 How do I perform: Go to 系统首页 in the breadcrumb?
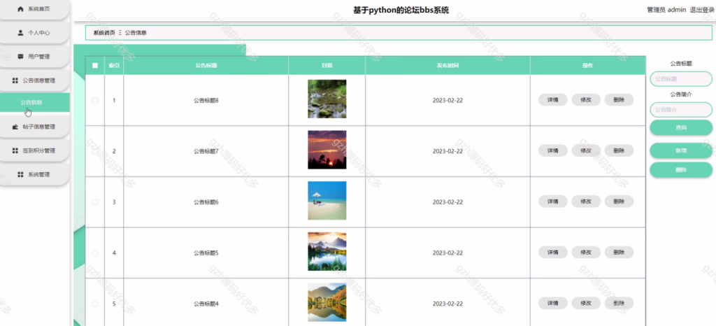[105, 33]
